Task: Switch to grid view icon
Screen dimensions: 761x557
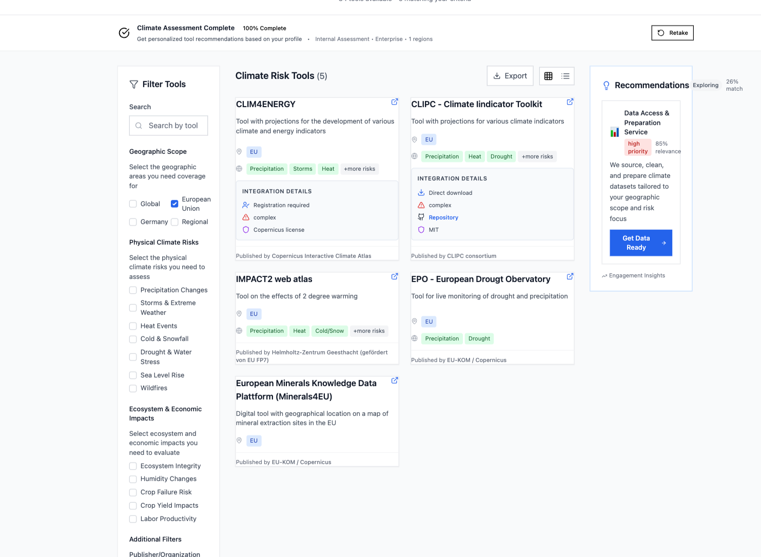Action: coord(548,76)
